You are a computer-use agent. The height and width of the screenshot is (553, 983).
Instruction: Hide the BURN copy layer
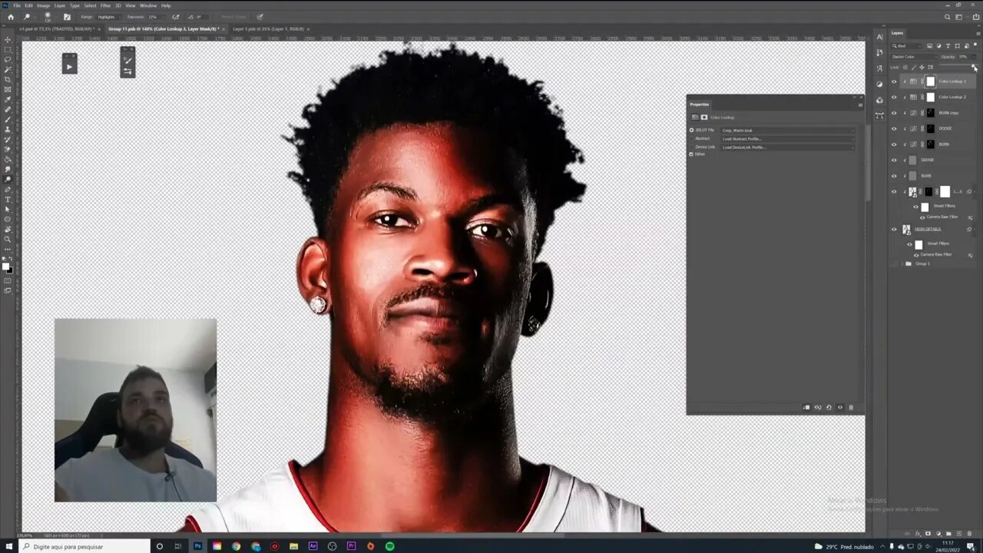[x=894, y=113]
